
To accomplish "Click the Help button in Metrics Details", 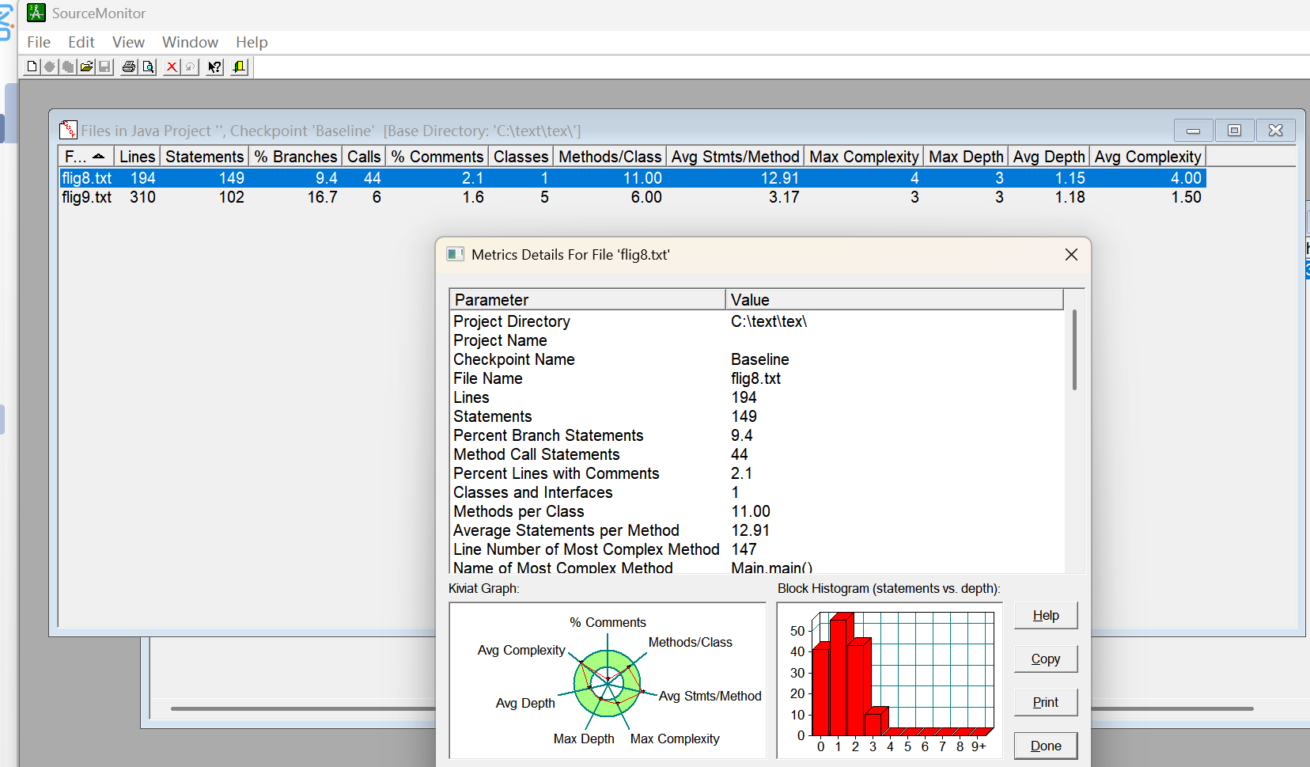I will click(1046, 616).
